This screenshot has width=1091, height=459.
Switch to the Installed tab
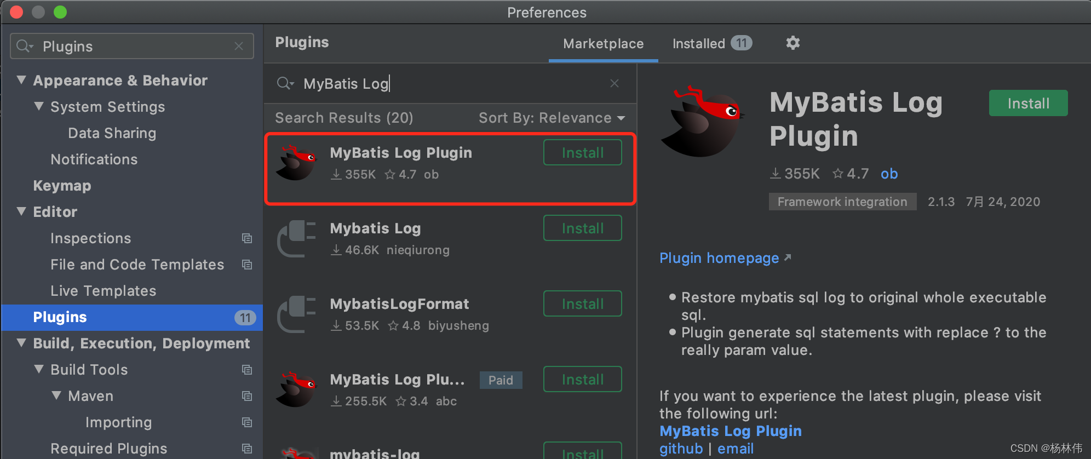699,43
